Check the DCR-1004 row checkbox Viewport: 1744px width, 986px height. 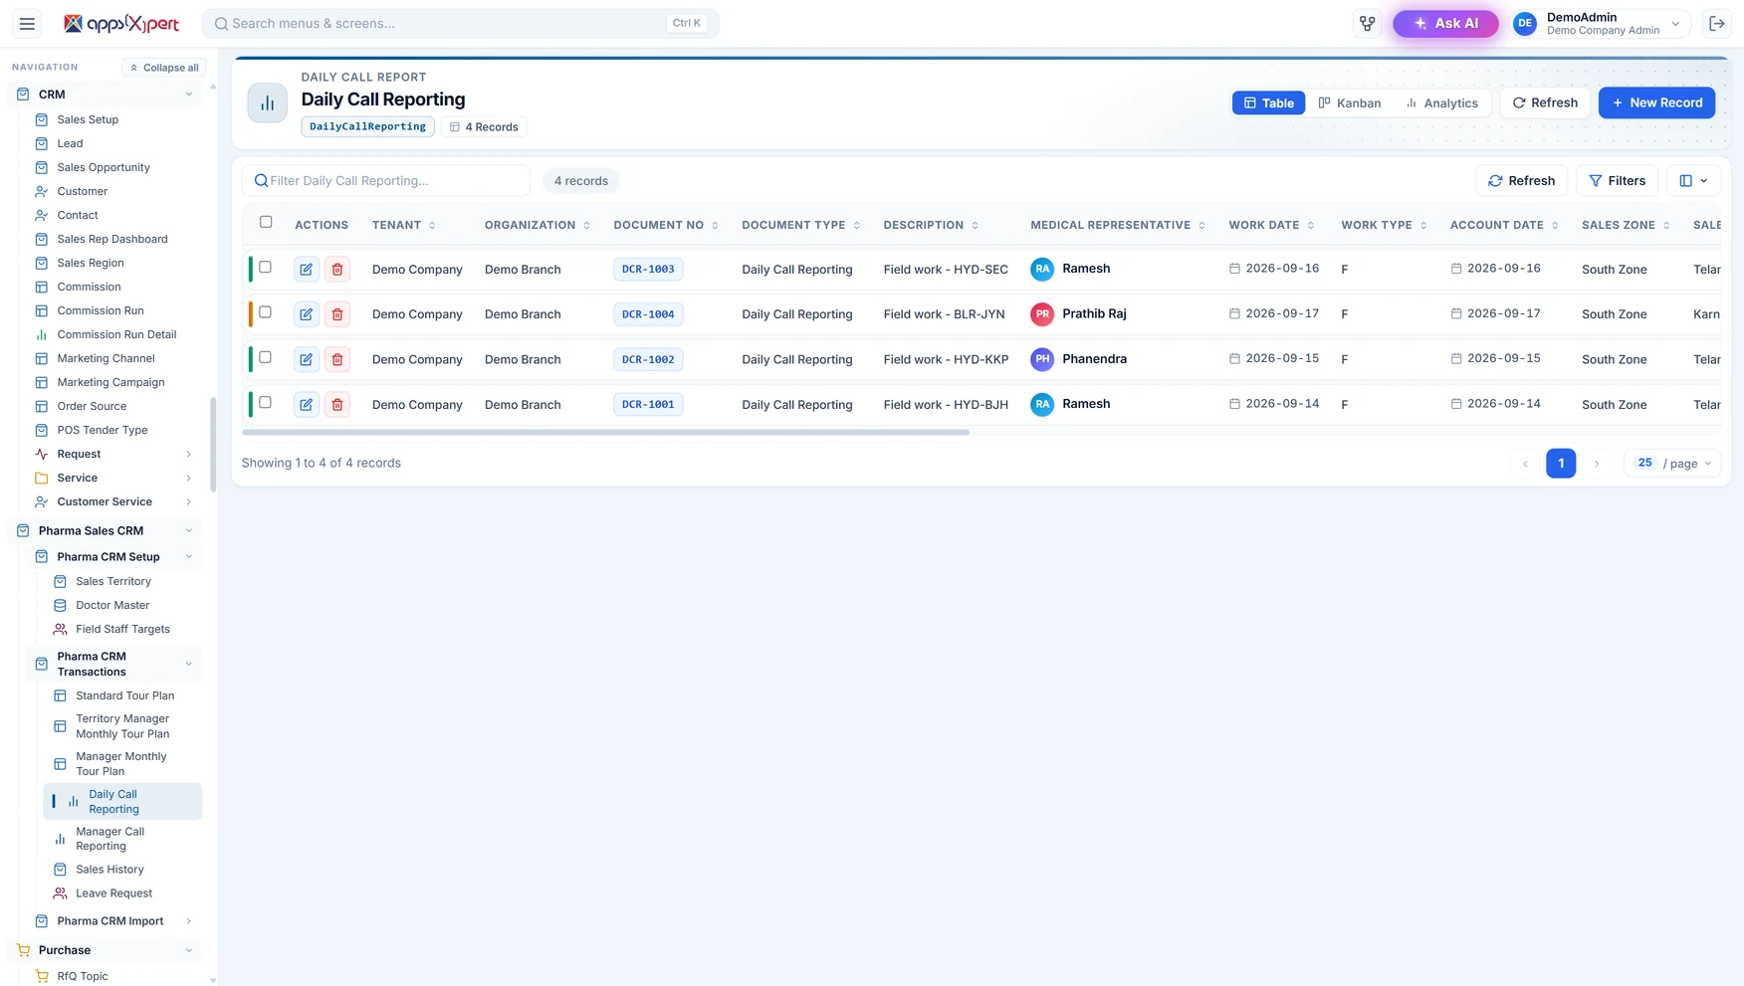click(265, 311)
